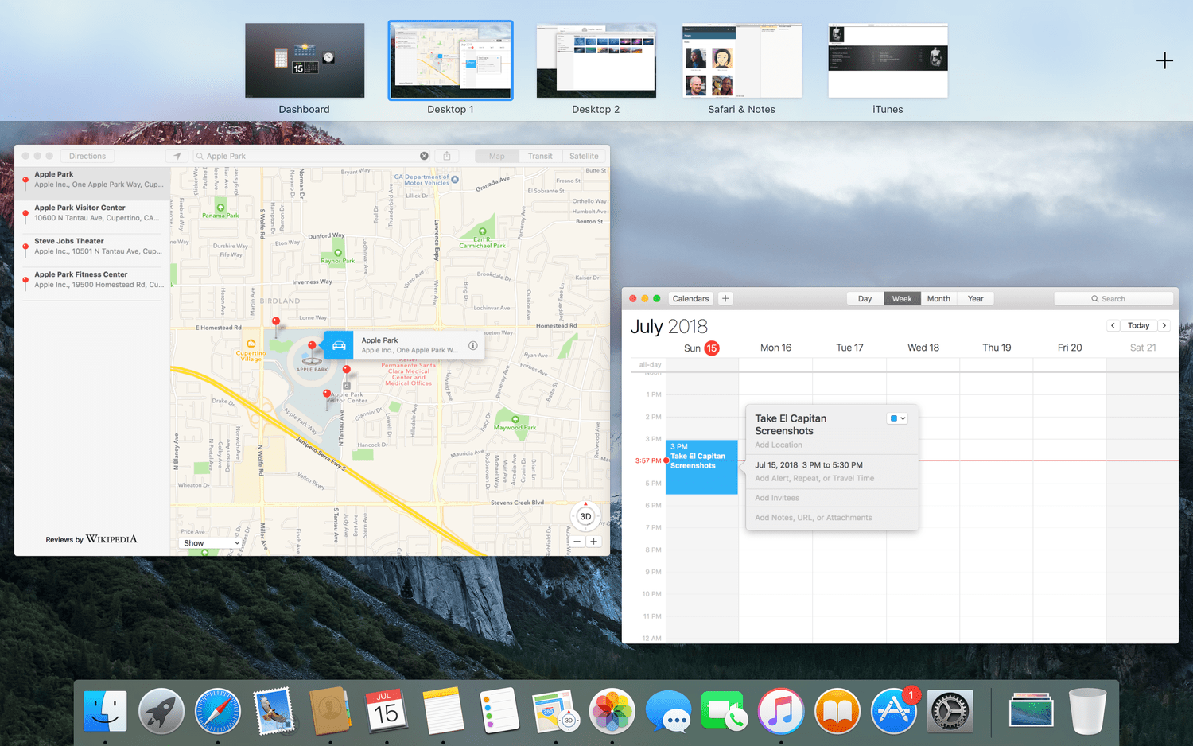1193x746 pixels.
Task: Click the info icon on Apple Park callout
Action: (472, 345)
